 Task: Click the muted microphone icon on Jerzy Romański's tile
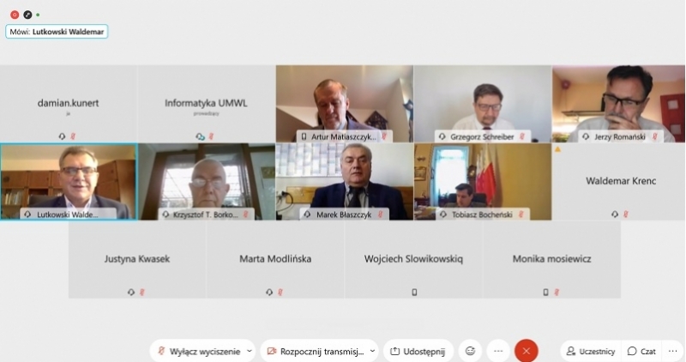655,137
